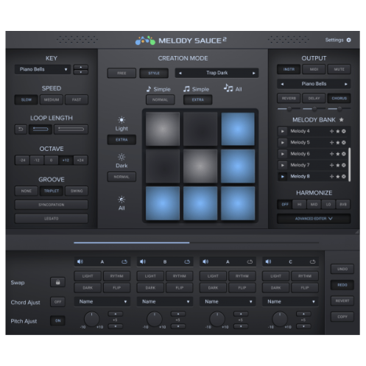Open Settings gear icon

point(348,40)
